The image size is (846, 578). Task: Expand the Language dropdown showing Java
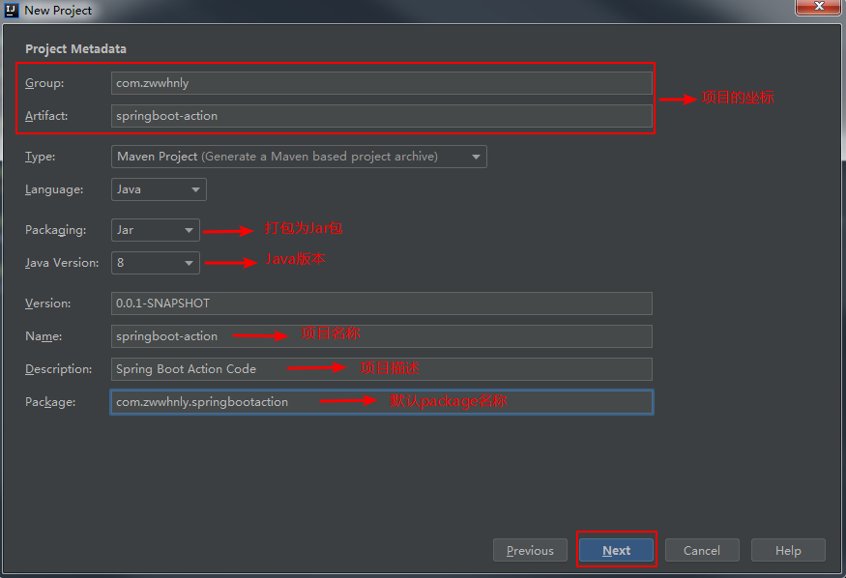coord(159,189)
